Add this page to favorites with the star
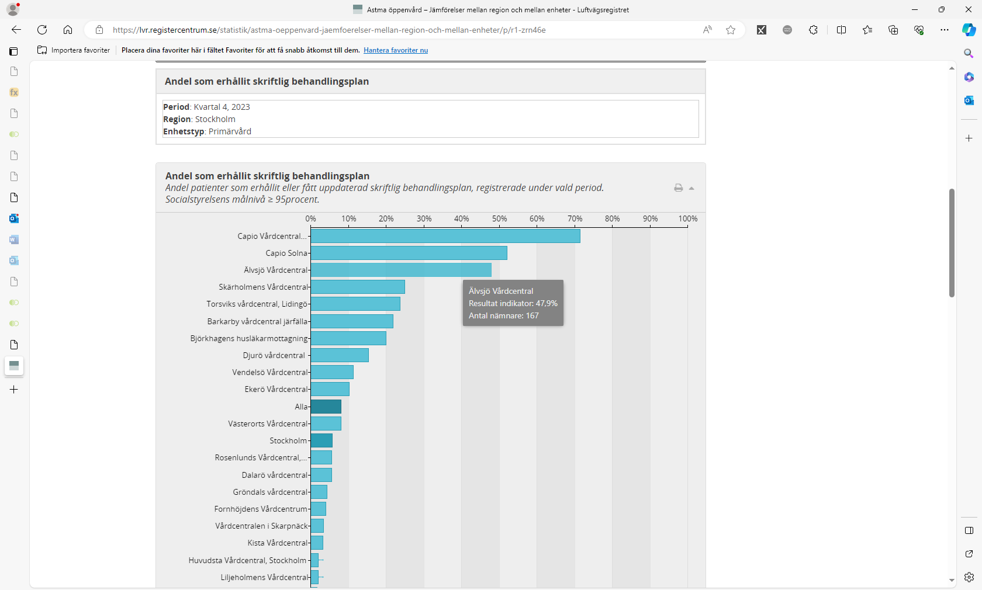The image size is (982, 590). tap(731, 30)
